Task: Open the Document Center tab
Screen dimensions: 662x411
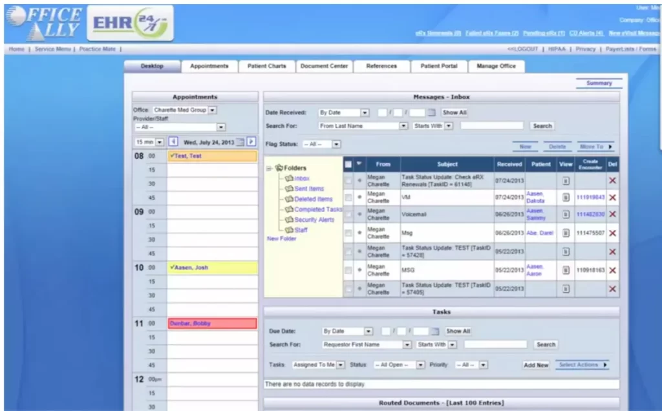Action: click(x=325, y=65)
